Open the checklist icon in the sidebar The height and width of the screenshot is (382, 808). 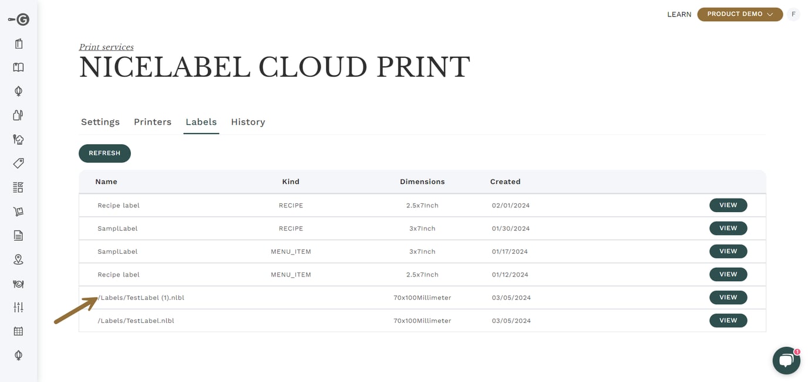18,187
